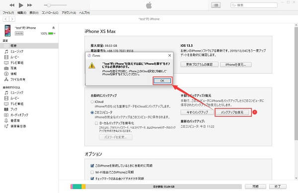
Task: Click the scrollbar down arrow
Action: click(296, 178)
